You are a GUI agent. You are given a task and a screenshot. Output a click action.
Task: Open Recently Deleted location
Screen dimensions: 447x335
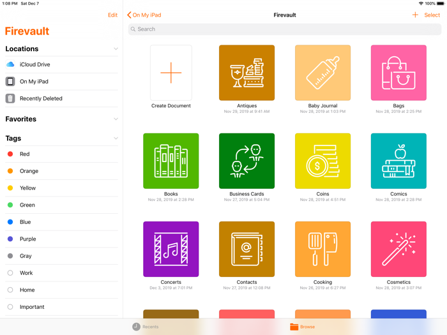coord(61,98)
